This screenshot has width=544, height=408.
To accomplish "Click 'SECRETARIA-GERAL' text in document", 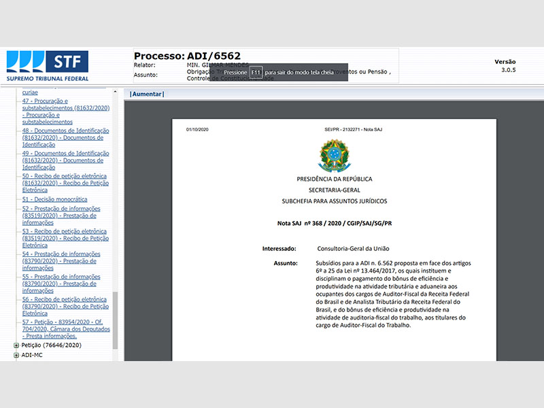I will coord(335,190).
